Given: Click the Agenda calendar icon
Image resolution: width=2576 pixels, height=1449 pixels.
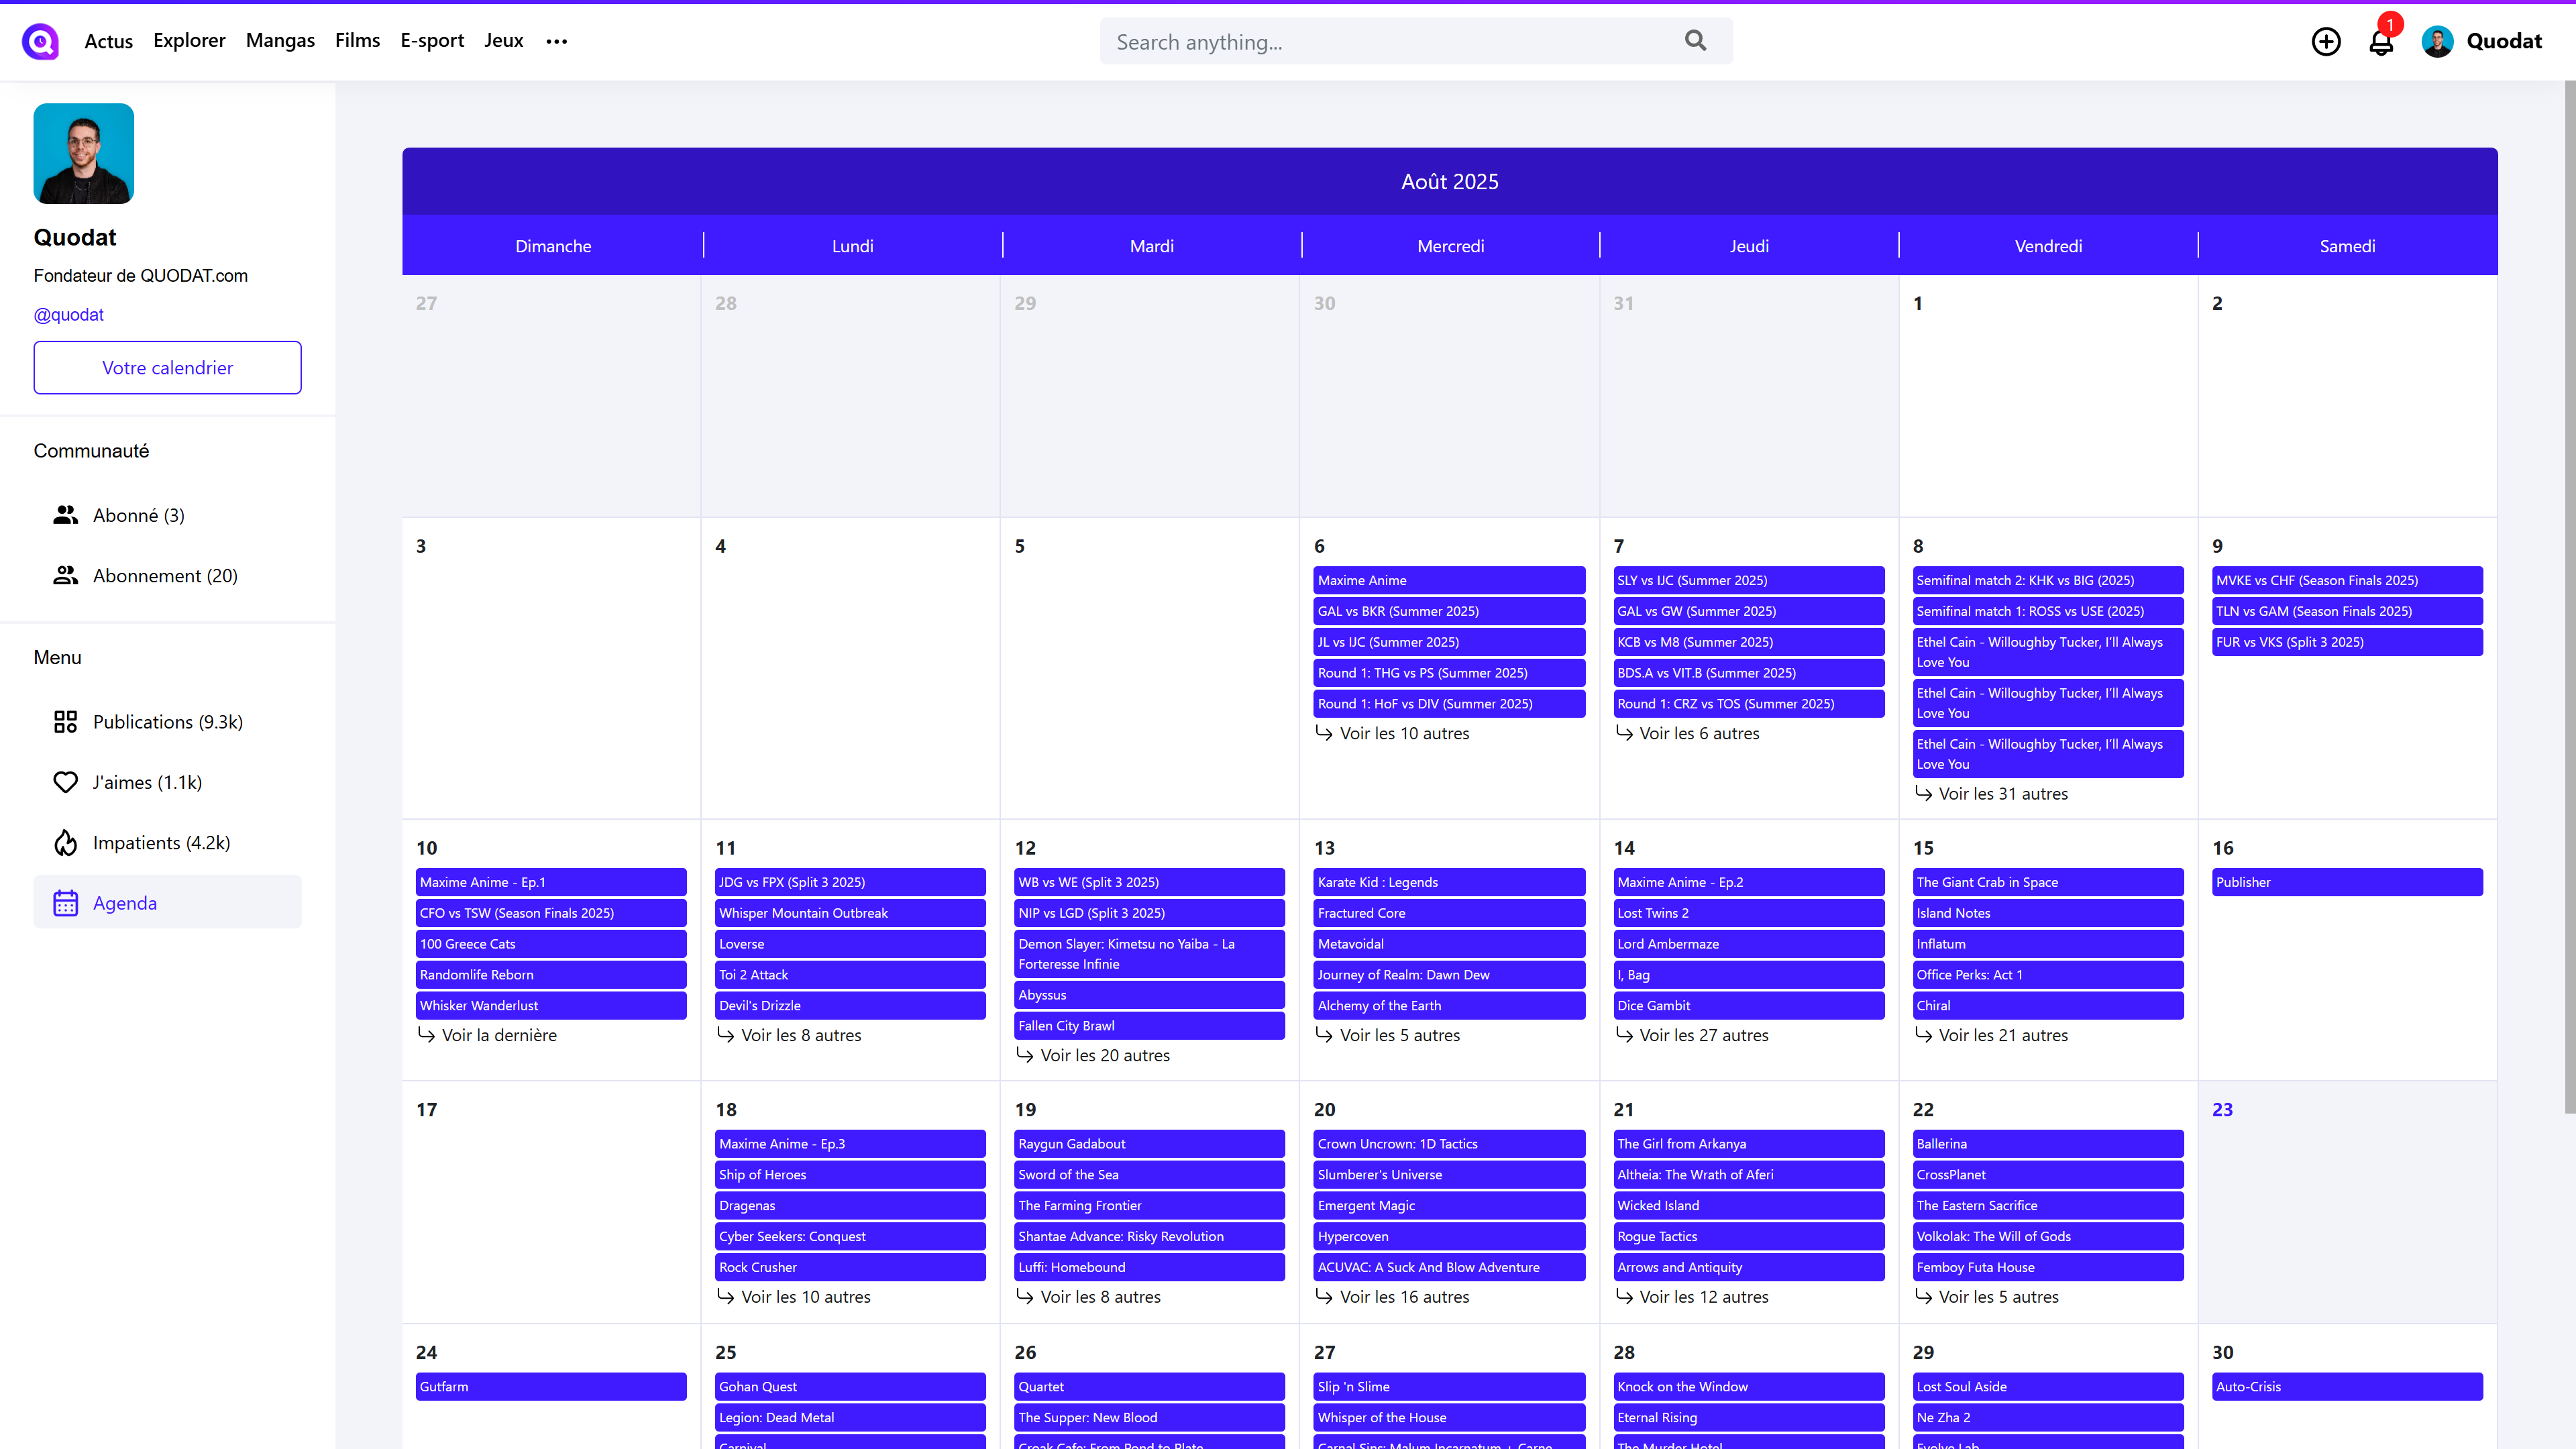Looking at the screenshot, I should 65,903.
